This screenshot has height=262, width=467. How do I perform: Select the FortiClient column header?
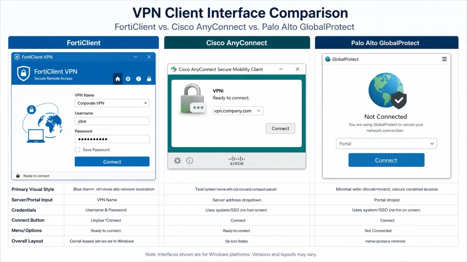[x=84, y=43]
